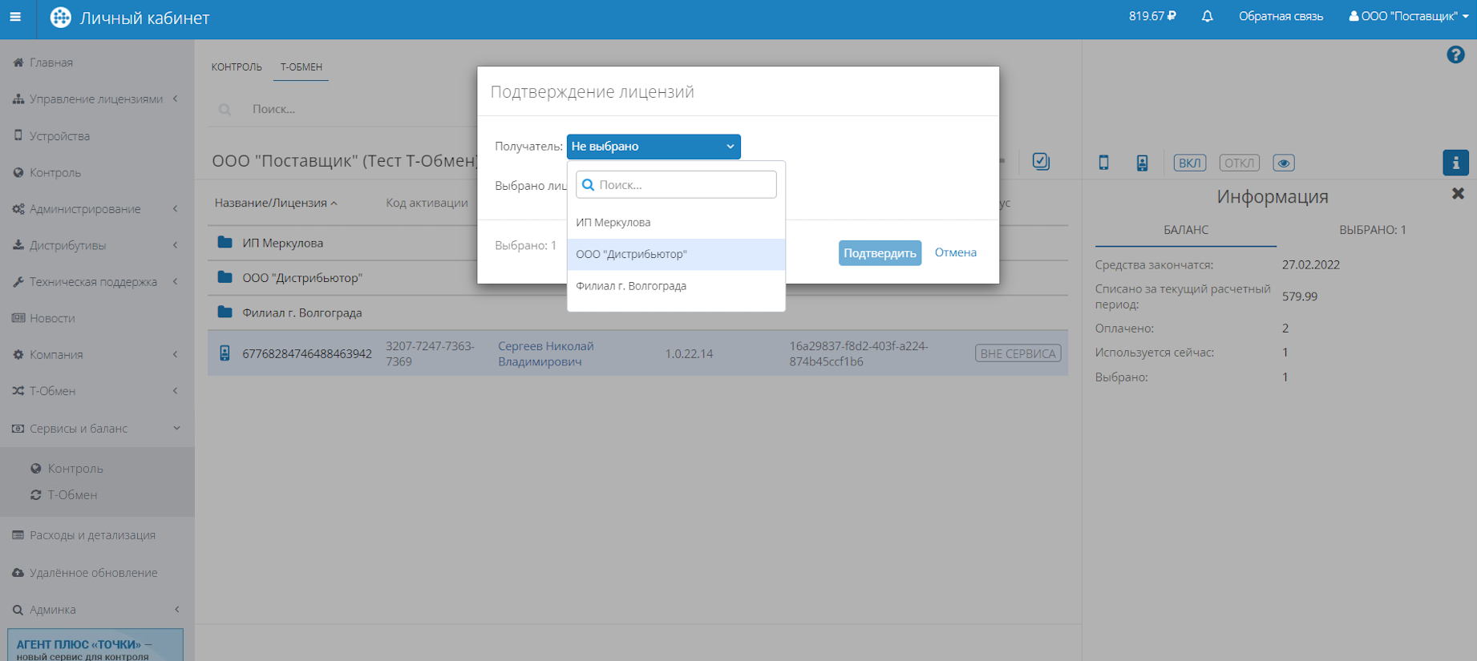Switch to the ВЫБРАНО: 1 tab
The width and height of the screenshot is (1477, 661).
(x=1372, y=230)
